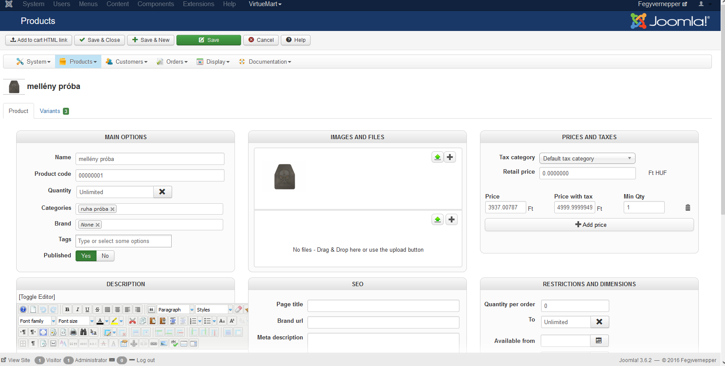Click the new document icon in editor

click(x=33, y=309)
